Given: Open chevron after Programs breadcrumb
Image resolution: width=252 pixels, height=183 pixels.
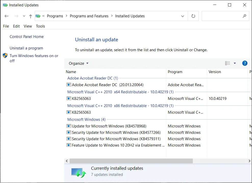Looking at the screenshot, I should click(x=67, y=16).
